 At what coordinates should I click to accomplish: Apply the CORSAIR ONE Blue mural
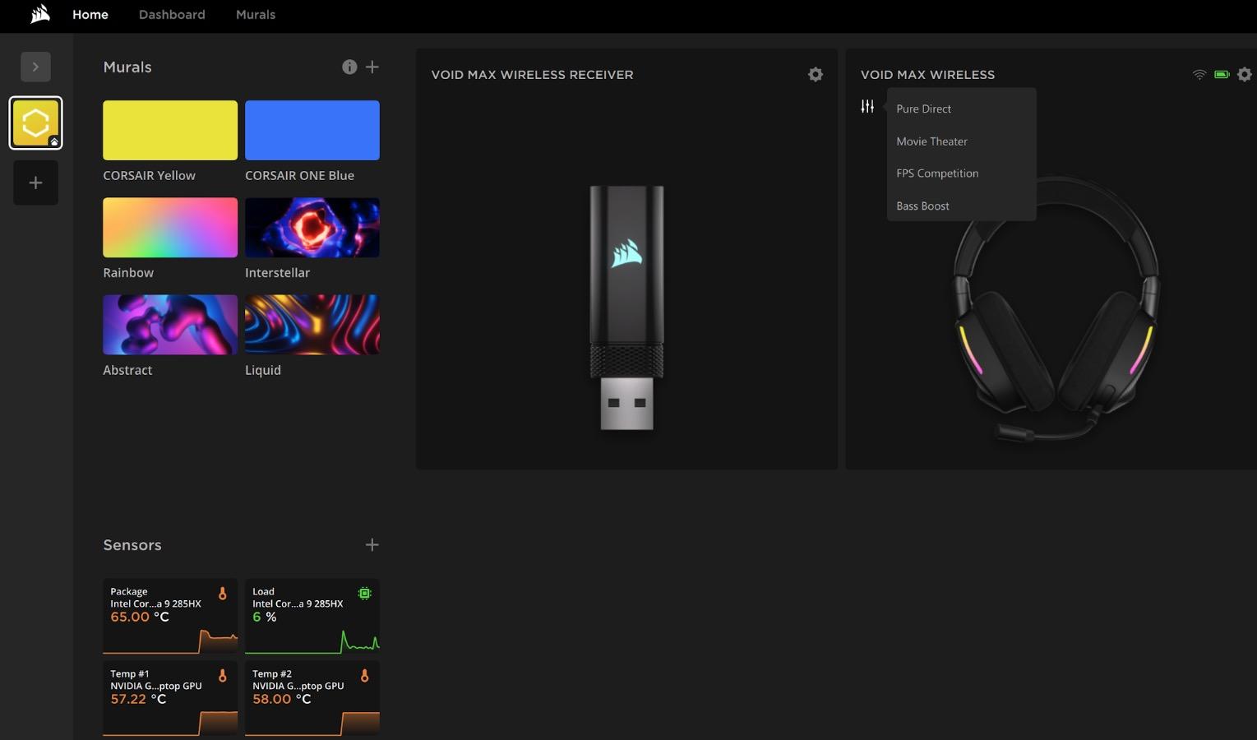coord(312,131)
